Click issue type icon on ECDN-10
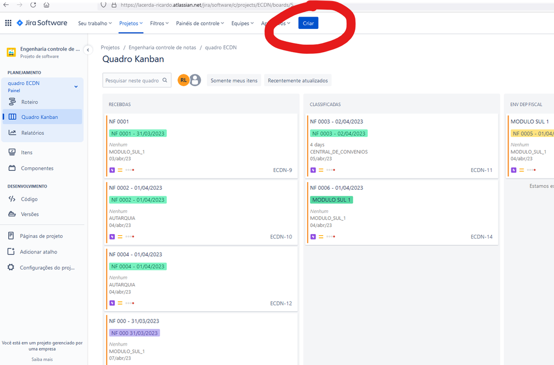The height and width of the screenshot is (365, 554). (x=112, y=236)
